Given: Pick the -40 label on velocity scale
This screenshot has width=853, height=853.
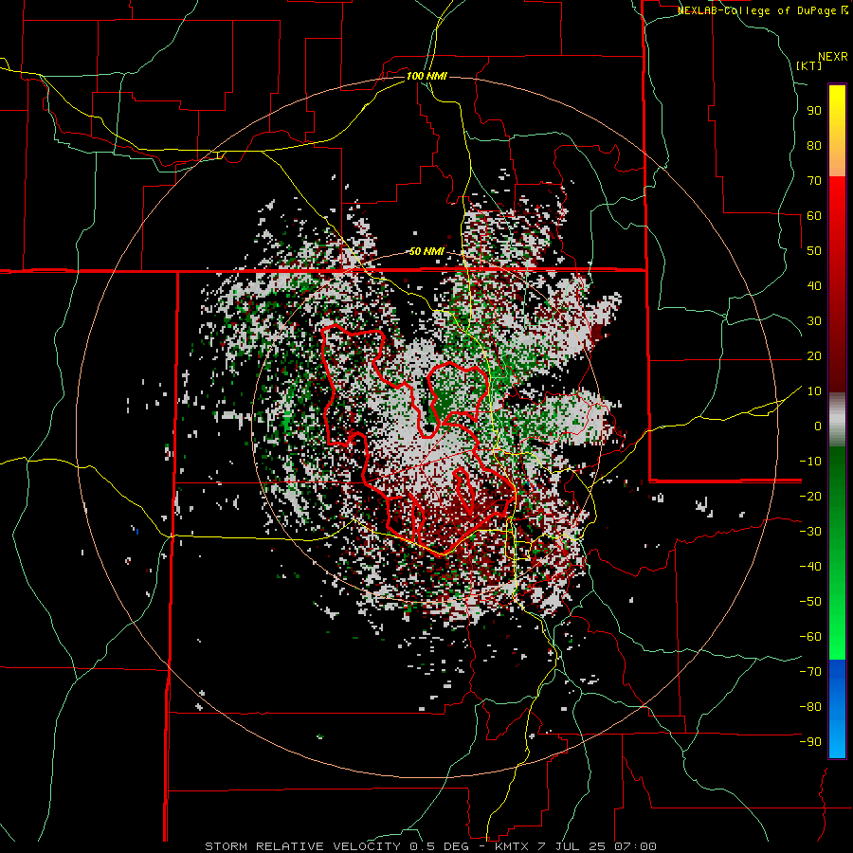Looking at the screenshot, I should coord(810,567).
